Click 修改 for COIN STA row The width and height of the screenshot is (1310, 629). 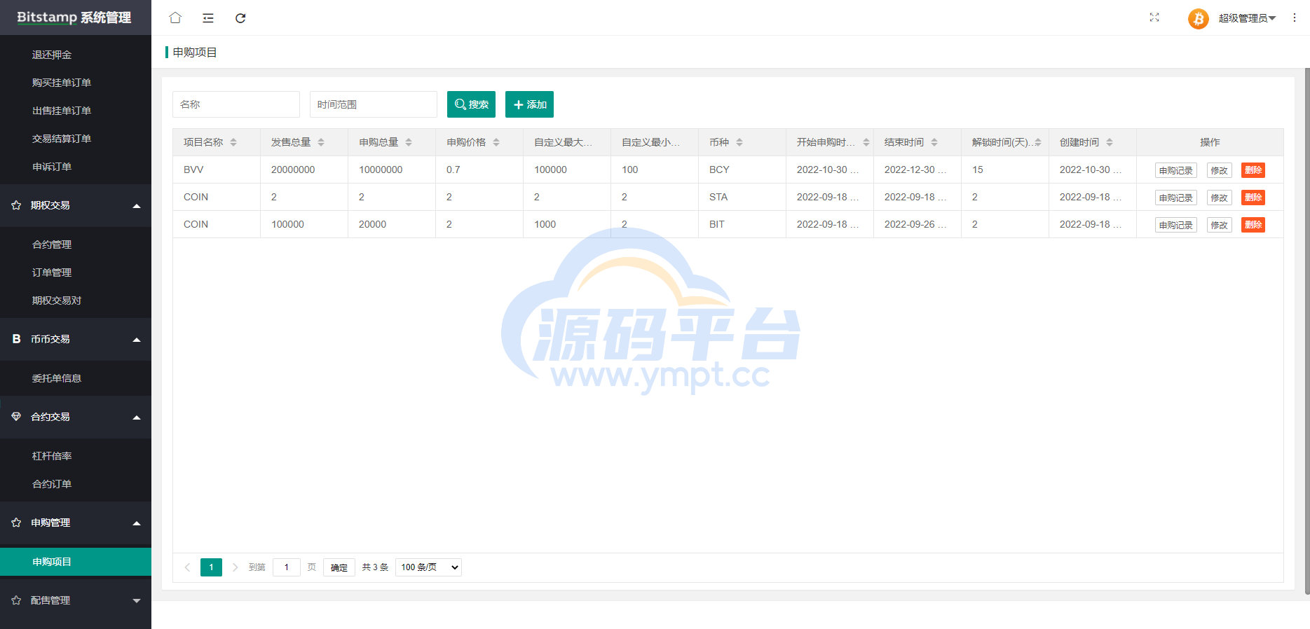pos(1219,198)
